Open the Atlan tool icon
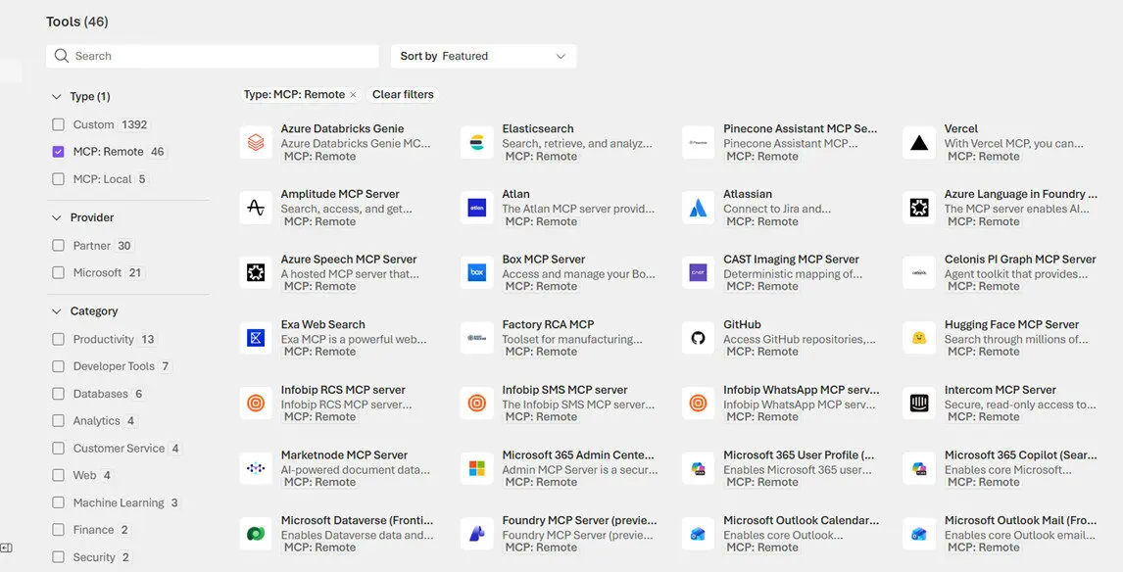This screenshot has width=1123, height=572. [x=477, y=208]
